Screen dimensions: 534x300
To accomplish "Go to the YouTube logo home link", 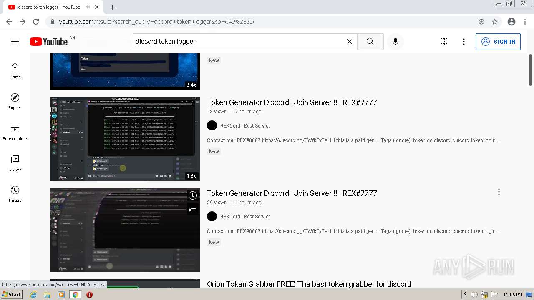I will 49,42.
